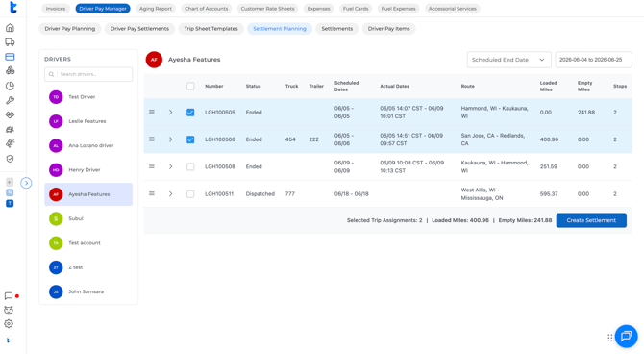Select driver Test account
The width and height of the screenshot is (644, 354).
coord(88,243)
